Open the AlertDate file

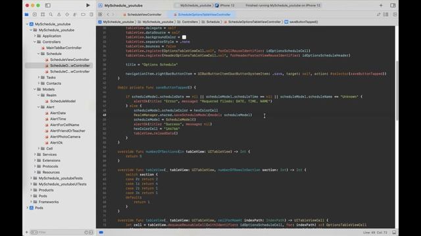tap(55, 113)
